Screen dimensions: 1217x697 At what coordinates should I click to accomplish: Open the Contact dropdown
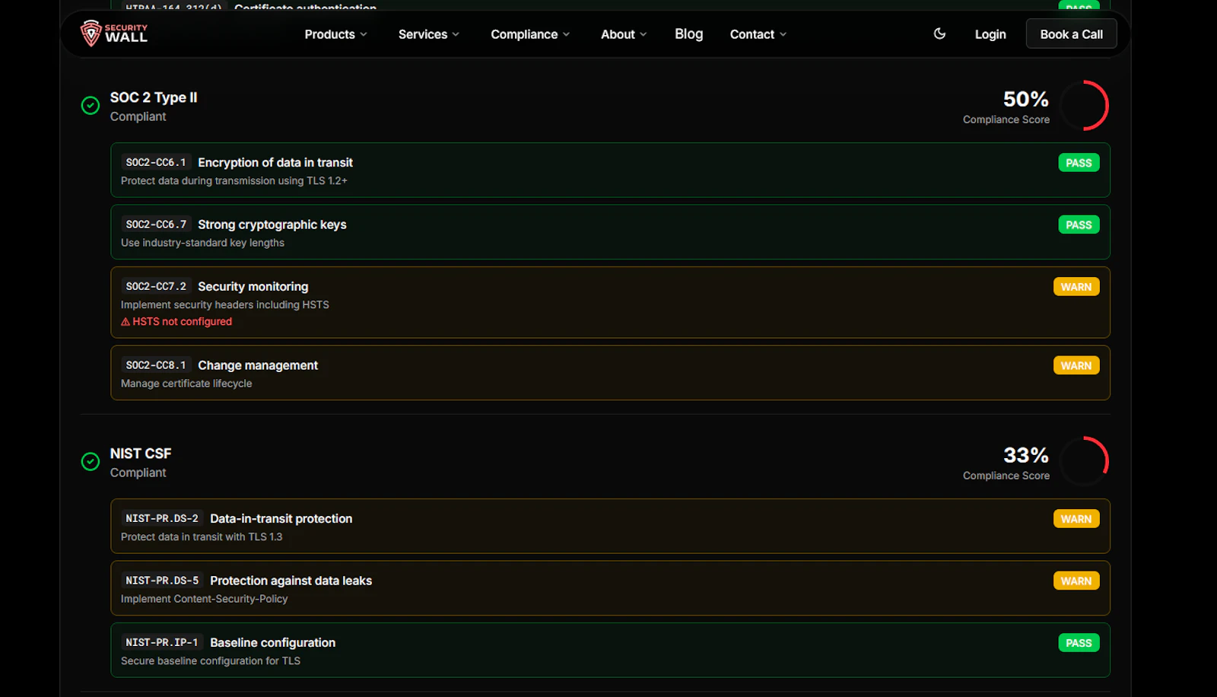[758, 34]
